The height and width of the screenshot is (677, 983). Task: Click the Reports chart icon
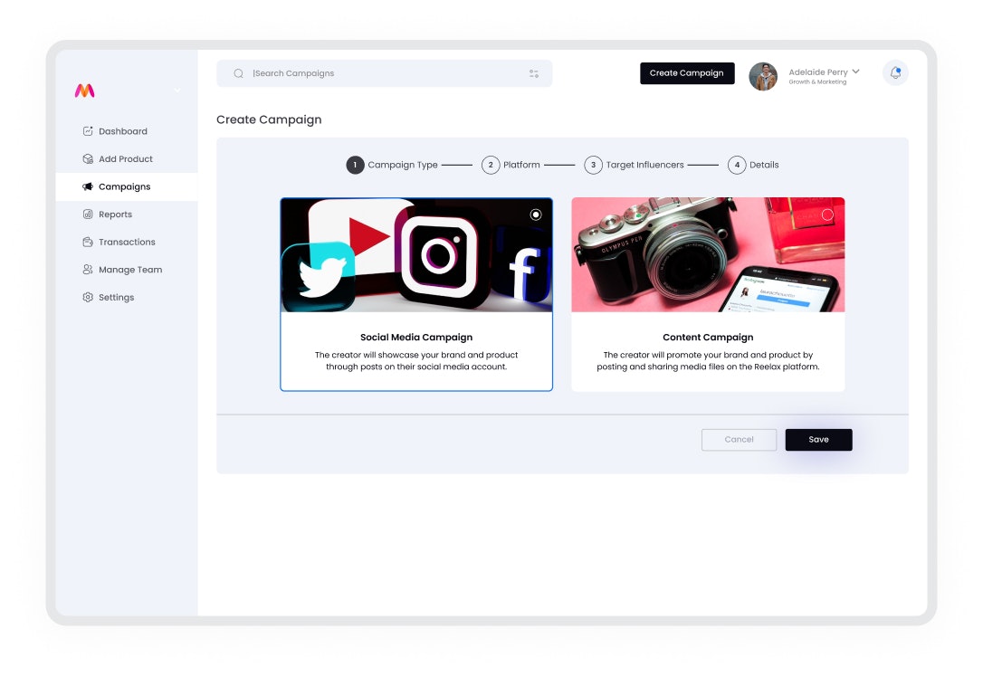click(x=88, y=214)
